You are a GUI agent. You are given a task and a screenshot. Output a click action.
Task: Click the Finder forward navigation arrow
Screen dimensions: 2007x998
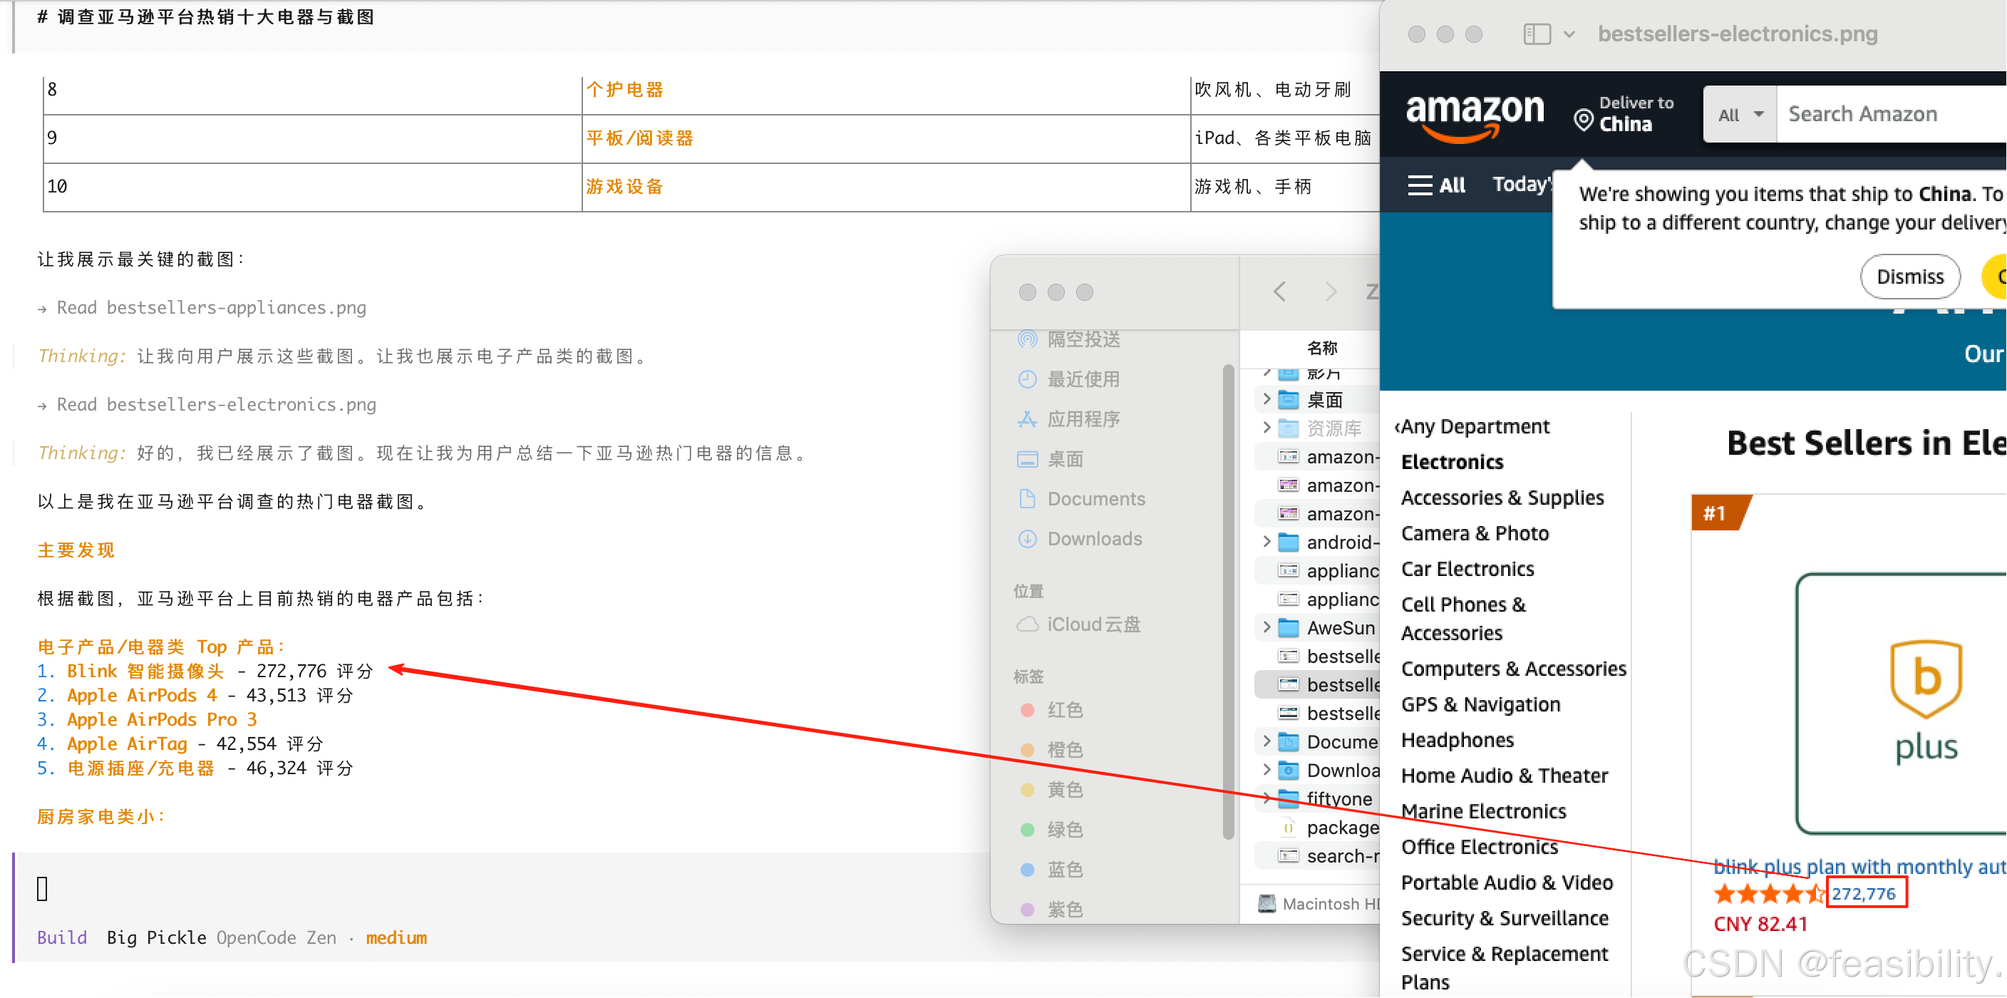pyautogui.click(x=1331, y=292)
